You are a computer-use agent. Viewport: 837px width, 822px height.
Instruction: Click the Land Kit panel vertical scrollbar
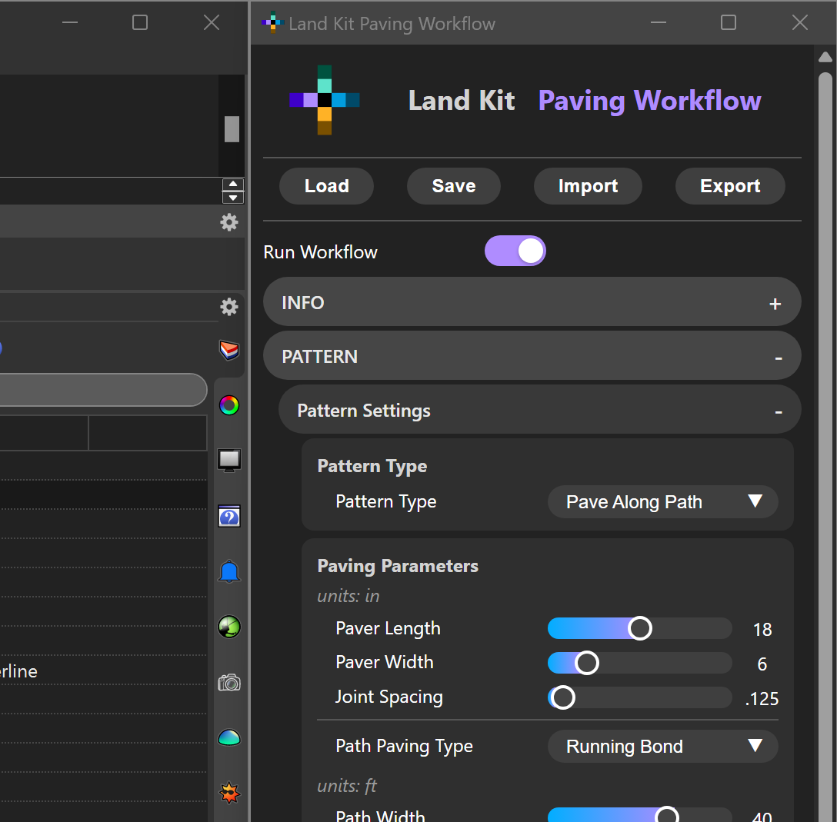[x=825, y=447]
